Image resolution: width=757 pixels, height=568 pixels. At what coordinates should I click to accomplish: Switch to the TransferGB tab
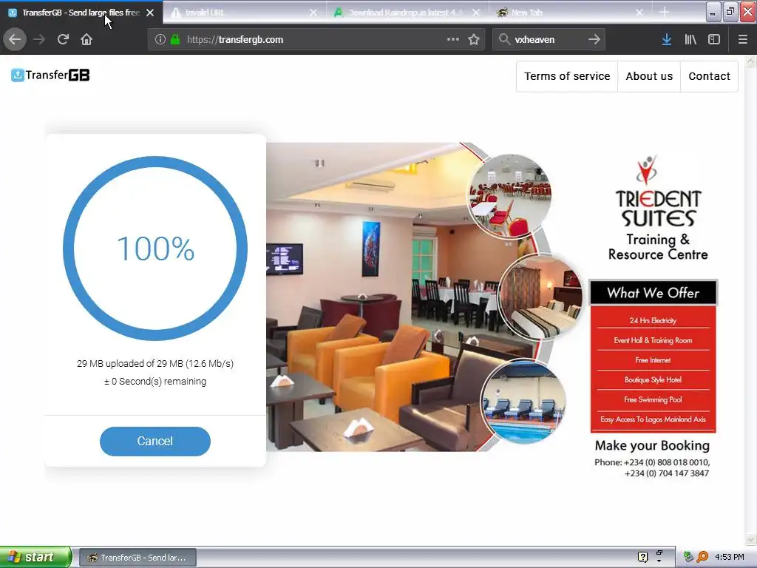81,13
